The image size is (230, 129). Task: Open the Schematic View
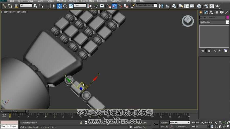(x=192, y=6)
